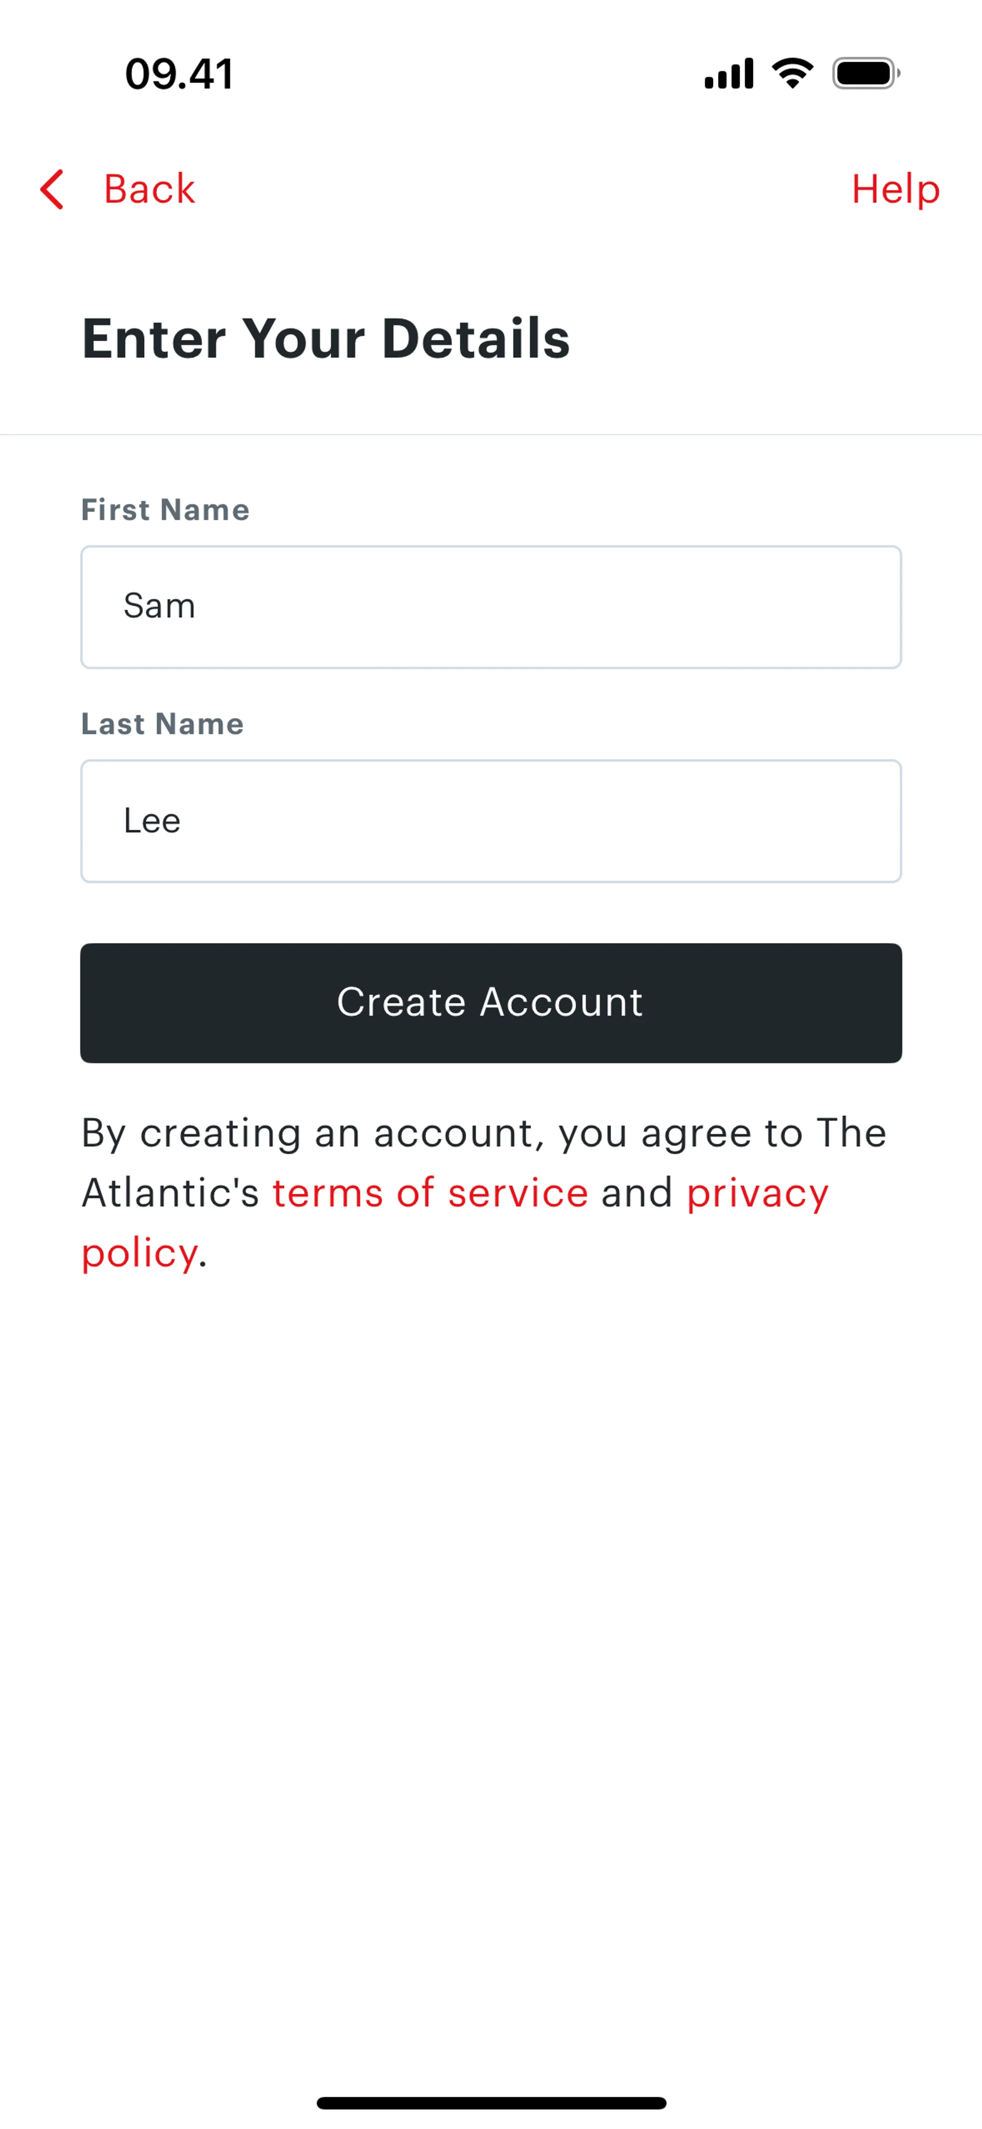
Task: Click the 'Lee' text in the field
Action: pyautogui.click(x=152, y=820)
